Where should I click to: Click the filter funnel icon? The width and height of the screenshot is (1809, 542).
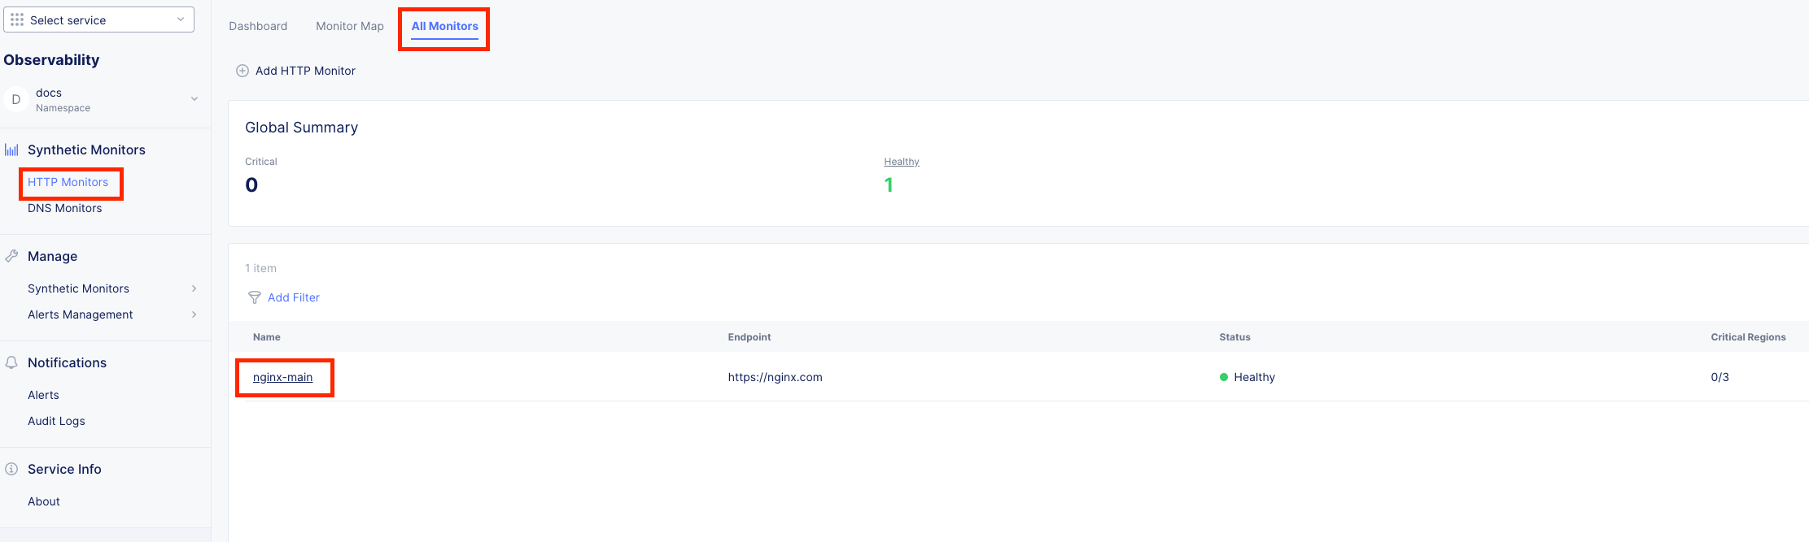click(255, 297)
